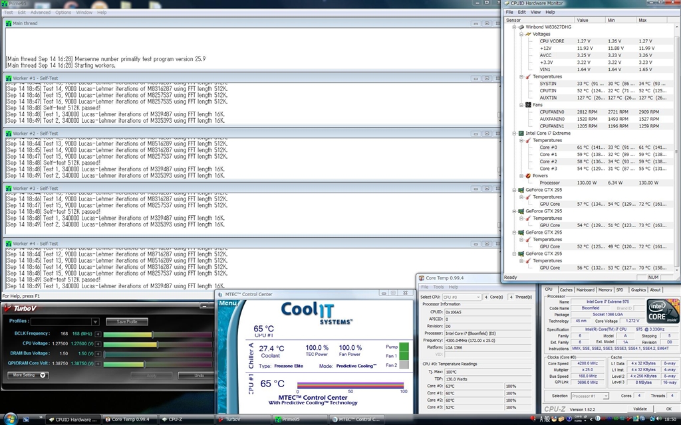Expand More Setting in TurboV
681x425 pixels.
pyautogui.click(x=28, y=375)
